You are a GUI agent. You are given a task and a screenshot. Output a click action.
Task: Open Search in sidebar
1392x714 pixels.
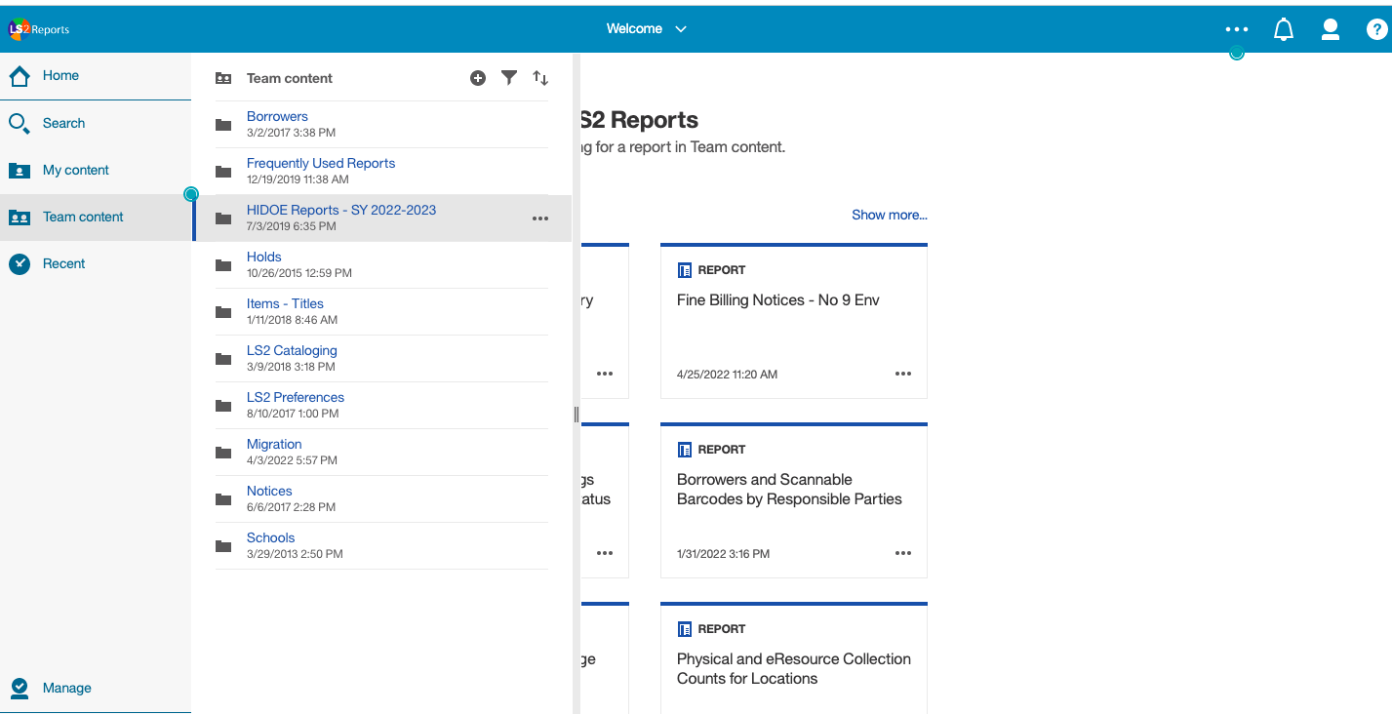(96, 123)
